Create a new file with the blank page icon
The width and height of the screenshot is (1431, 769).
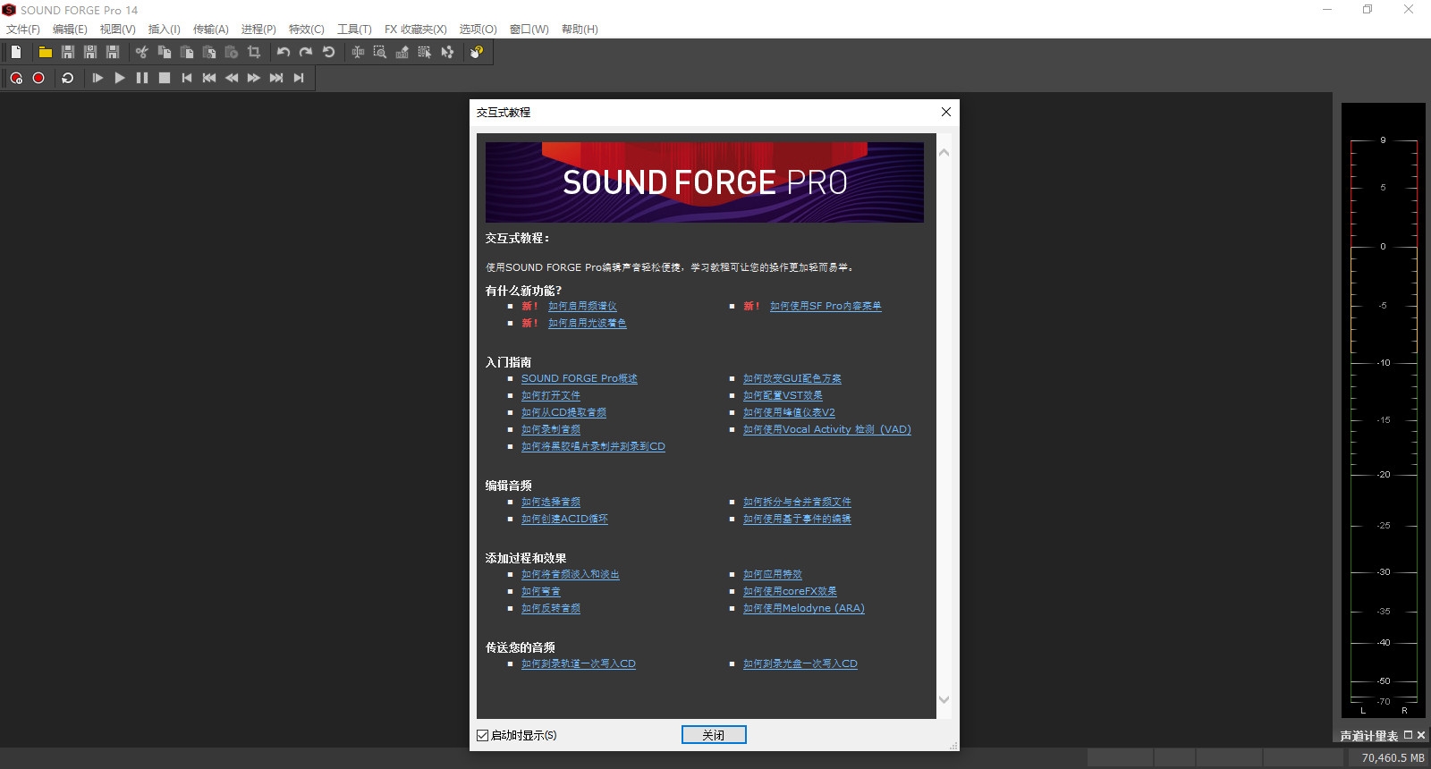click(x=16, y=52)
